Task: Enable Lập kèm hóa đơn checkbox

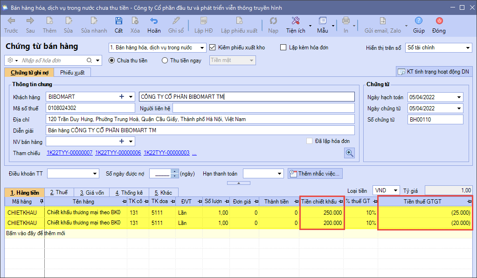Action: 283,47
